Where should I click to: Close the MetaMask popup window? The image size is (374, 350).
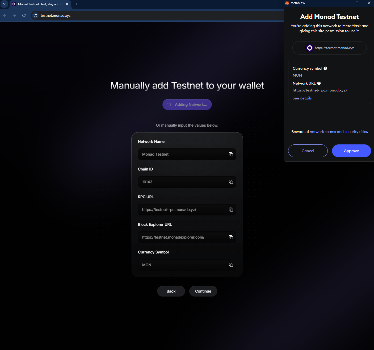click(369, 3)
